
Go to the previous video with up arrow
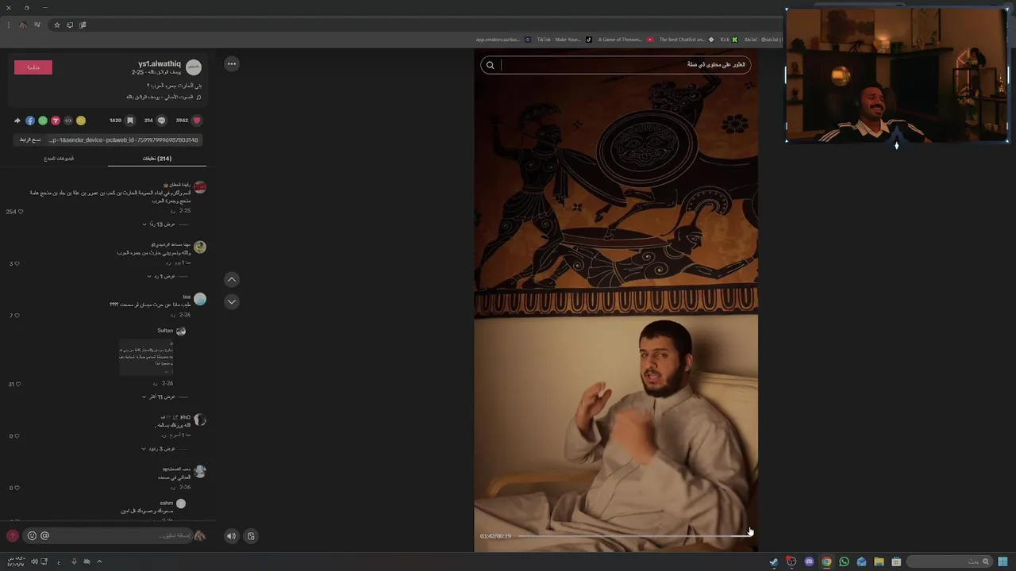232,279
